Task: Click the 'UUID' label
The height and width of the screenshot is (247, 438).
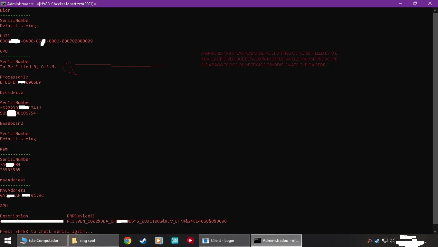Action: (5, 36)
